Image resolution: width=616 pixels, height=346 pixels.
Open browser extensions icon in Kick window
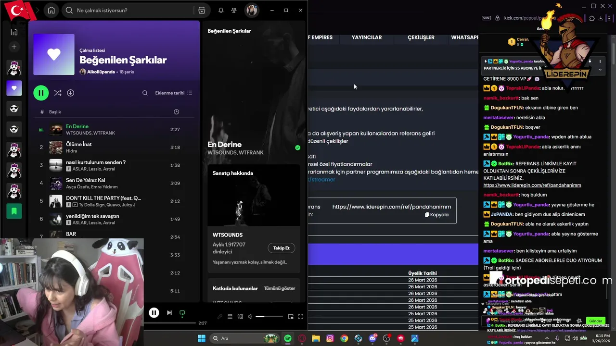point(592,18)
